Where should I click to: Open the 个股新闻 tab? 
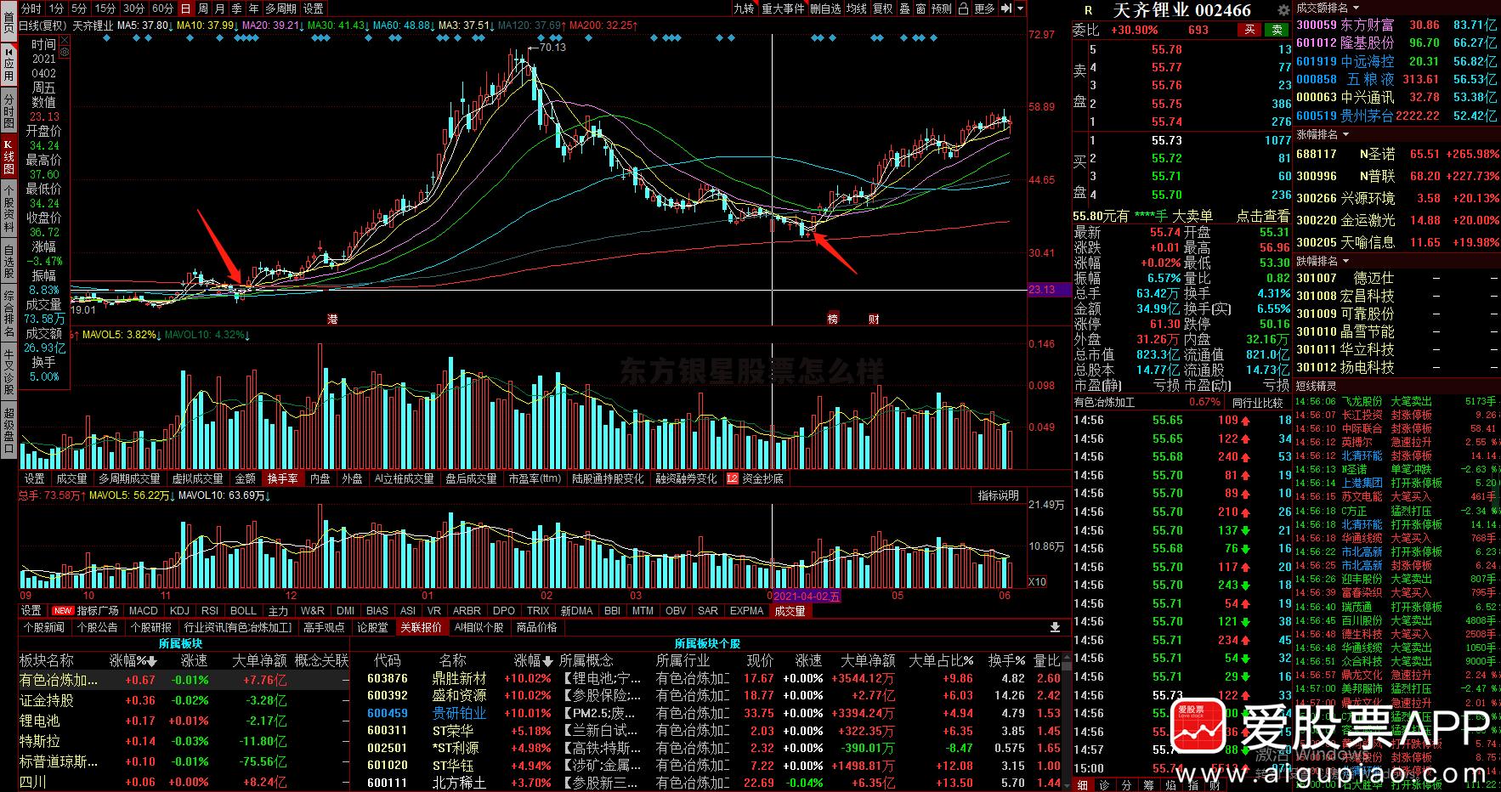(44, 627)
